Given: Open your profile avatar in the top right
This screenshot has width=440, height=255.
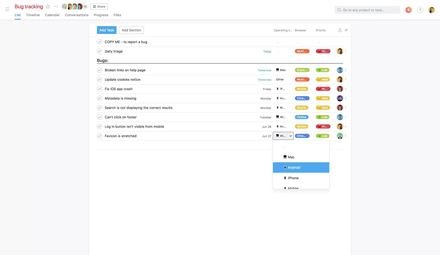Looking at the screenshot, I should click(431, 10).
